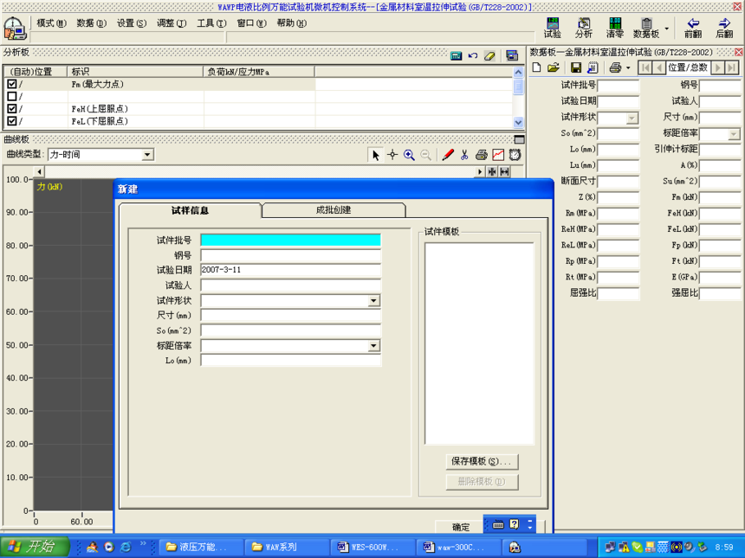Image resolution: width=745 pixels, height=558 pixels.
Task: Check the empty second row checkbox
Action: click(12, 97)
